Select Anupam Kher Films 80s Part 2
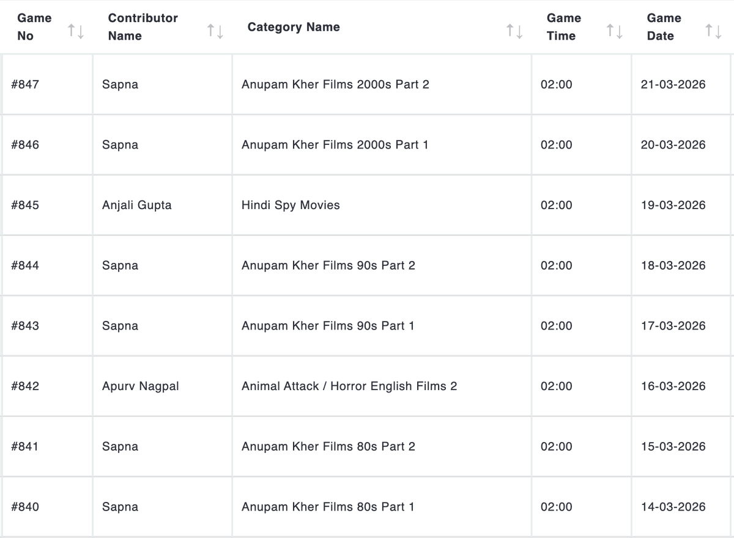 click(x=328, y=446)
